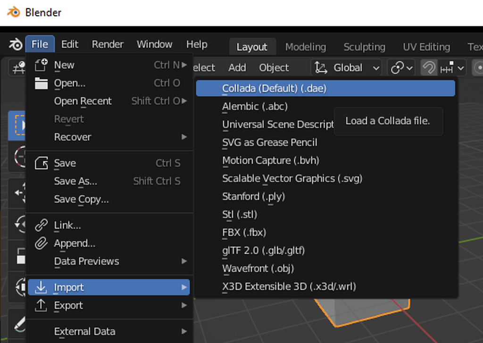Select glTF 2.0 (.glb/.gltf) import option
This screenshot has width=483, height=343.
point(325,251)
